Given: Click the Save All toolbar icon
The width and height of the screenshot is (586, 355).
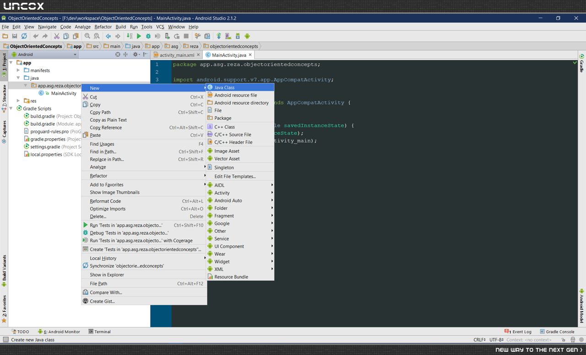Looking at the screenshot, I should (15, 36).
